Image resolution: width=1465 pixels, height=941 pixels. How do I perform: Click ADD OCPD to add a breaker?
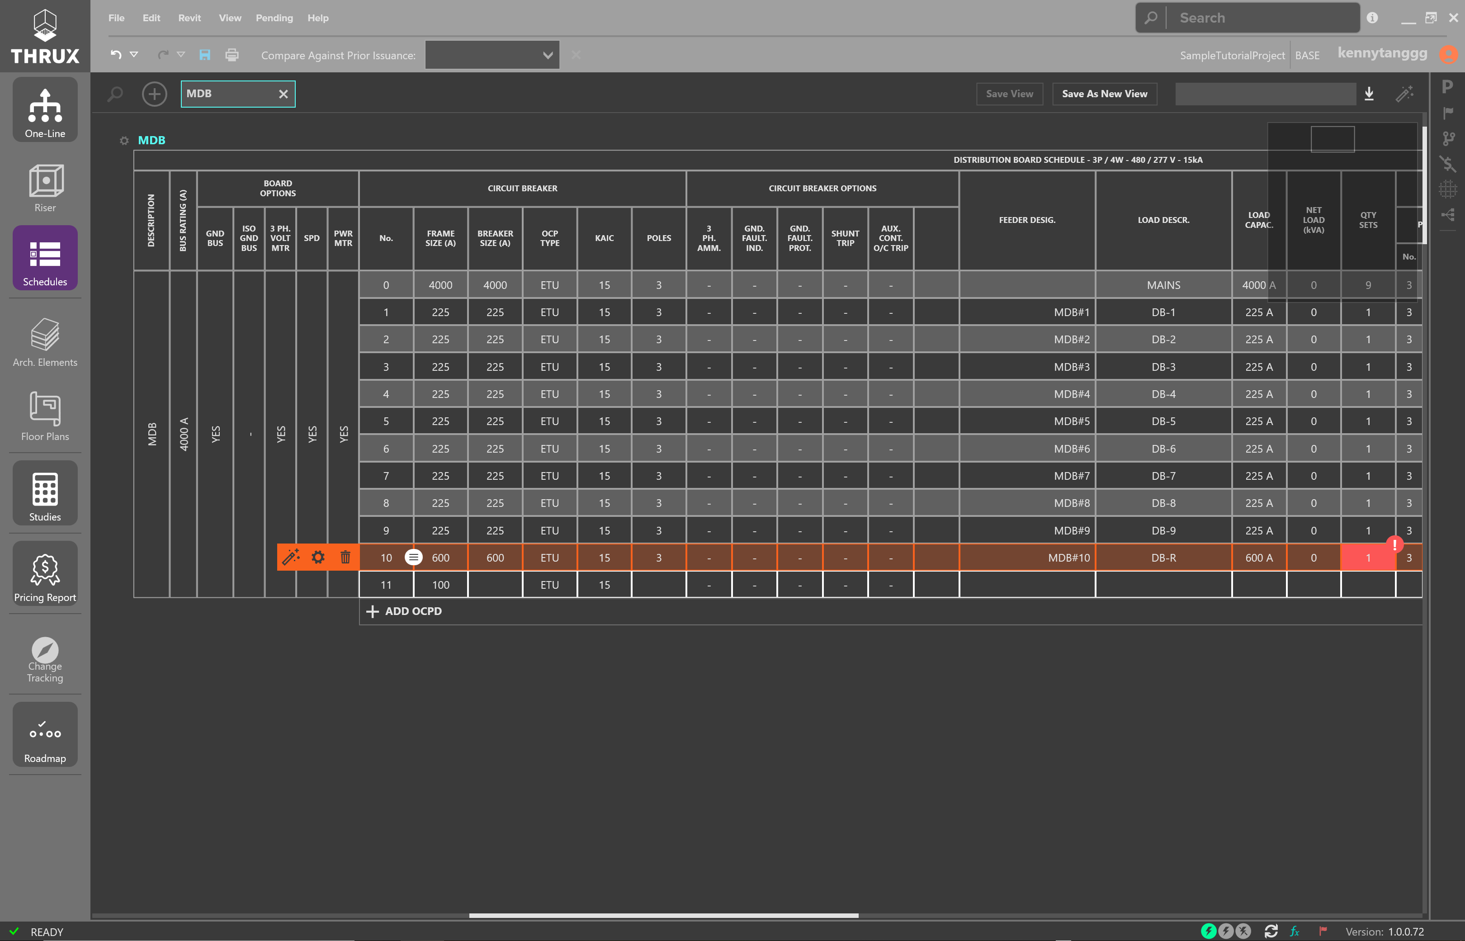coord(404,611)
